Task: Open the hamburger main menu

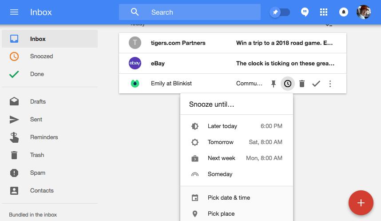Action: (14, 12)
